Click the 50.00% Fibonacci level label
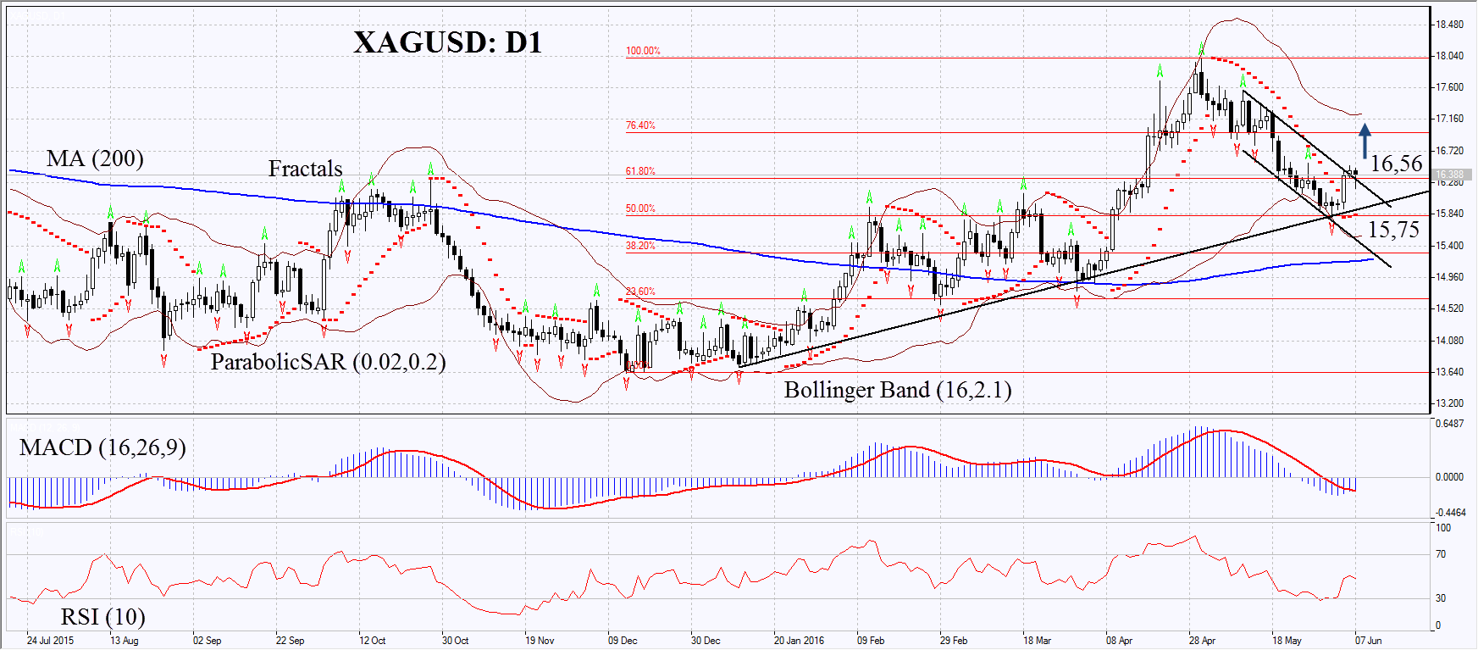 (x=640, y=208)
